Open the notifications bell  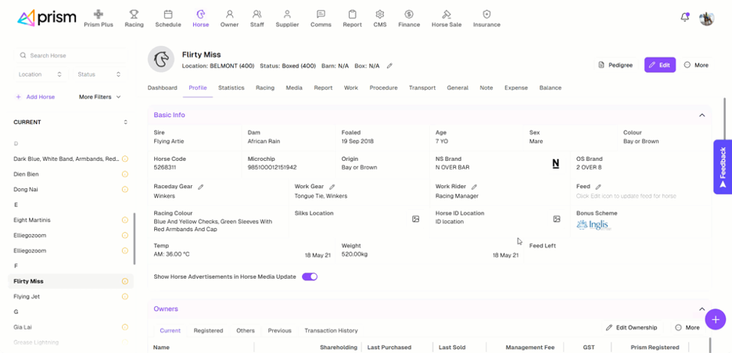click(x=684, y=17)
